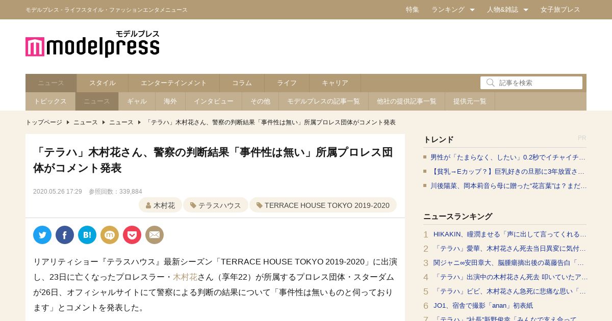Expand the ランキング dropdown menu
Screen dimensions: 612x321
click(453, 10)
